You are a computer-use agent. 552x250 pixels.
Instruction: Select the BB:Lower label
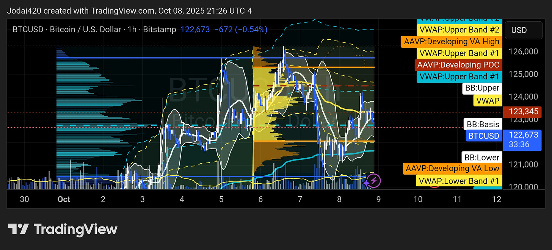pos(482,158)
